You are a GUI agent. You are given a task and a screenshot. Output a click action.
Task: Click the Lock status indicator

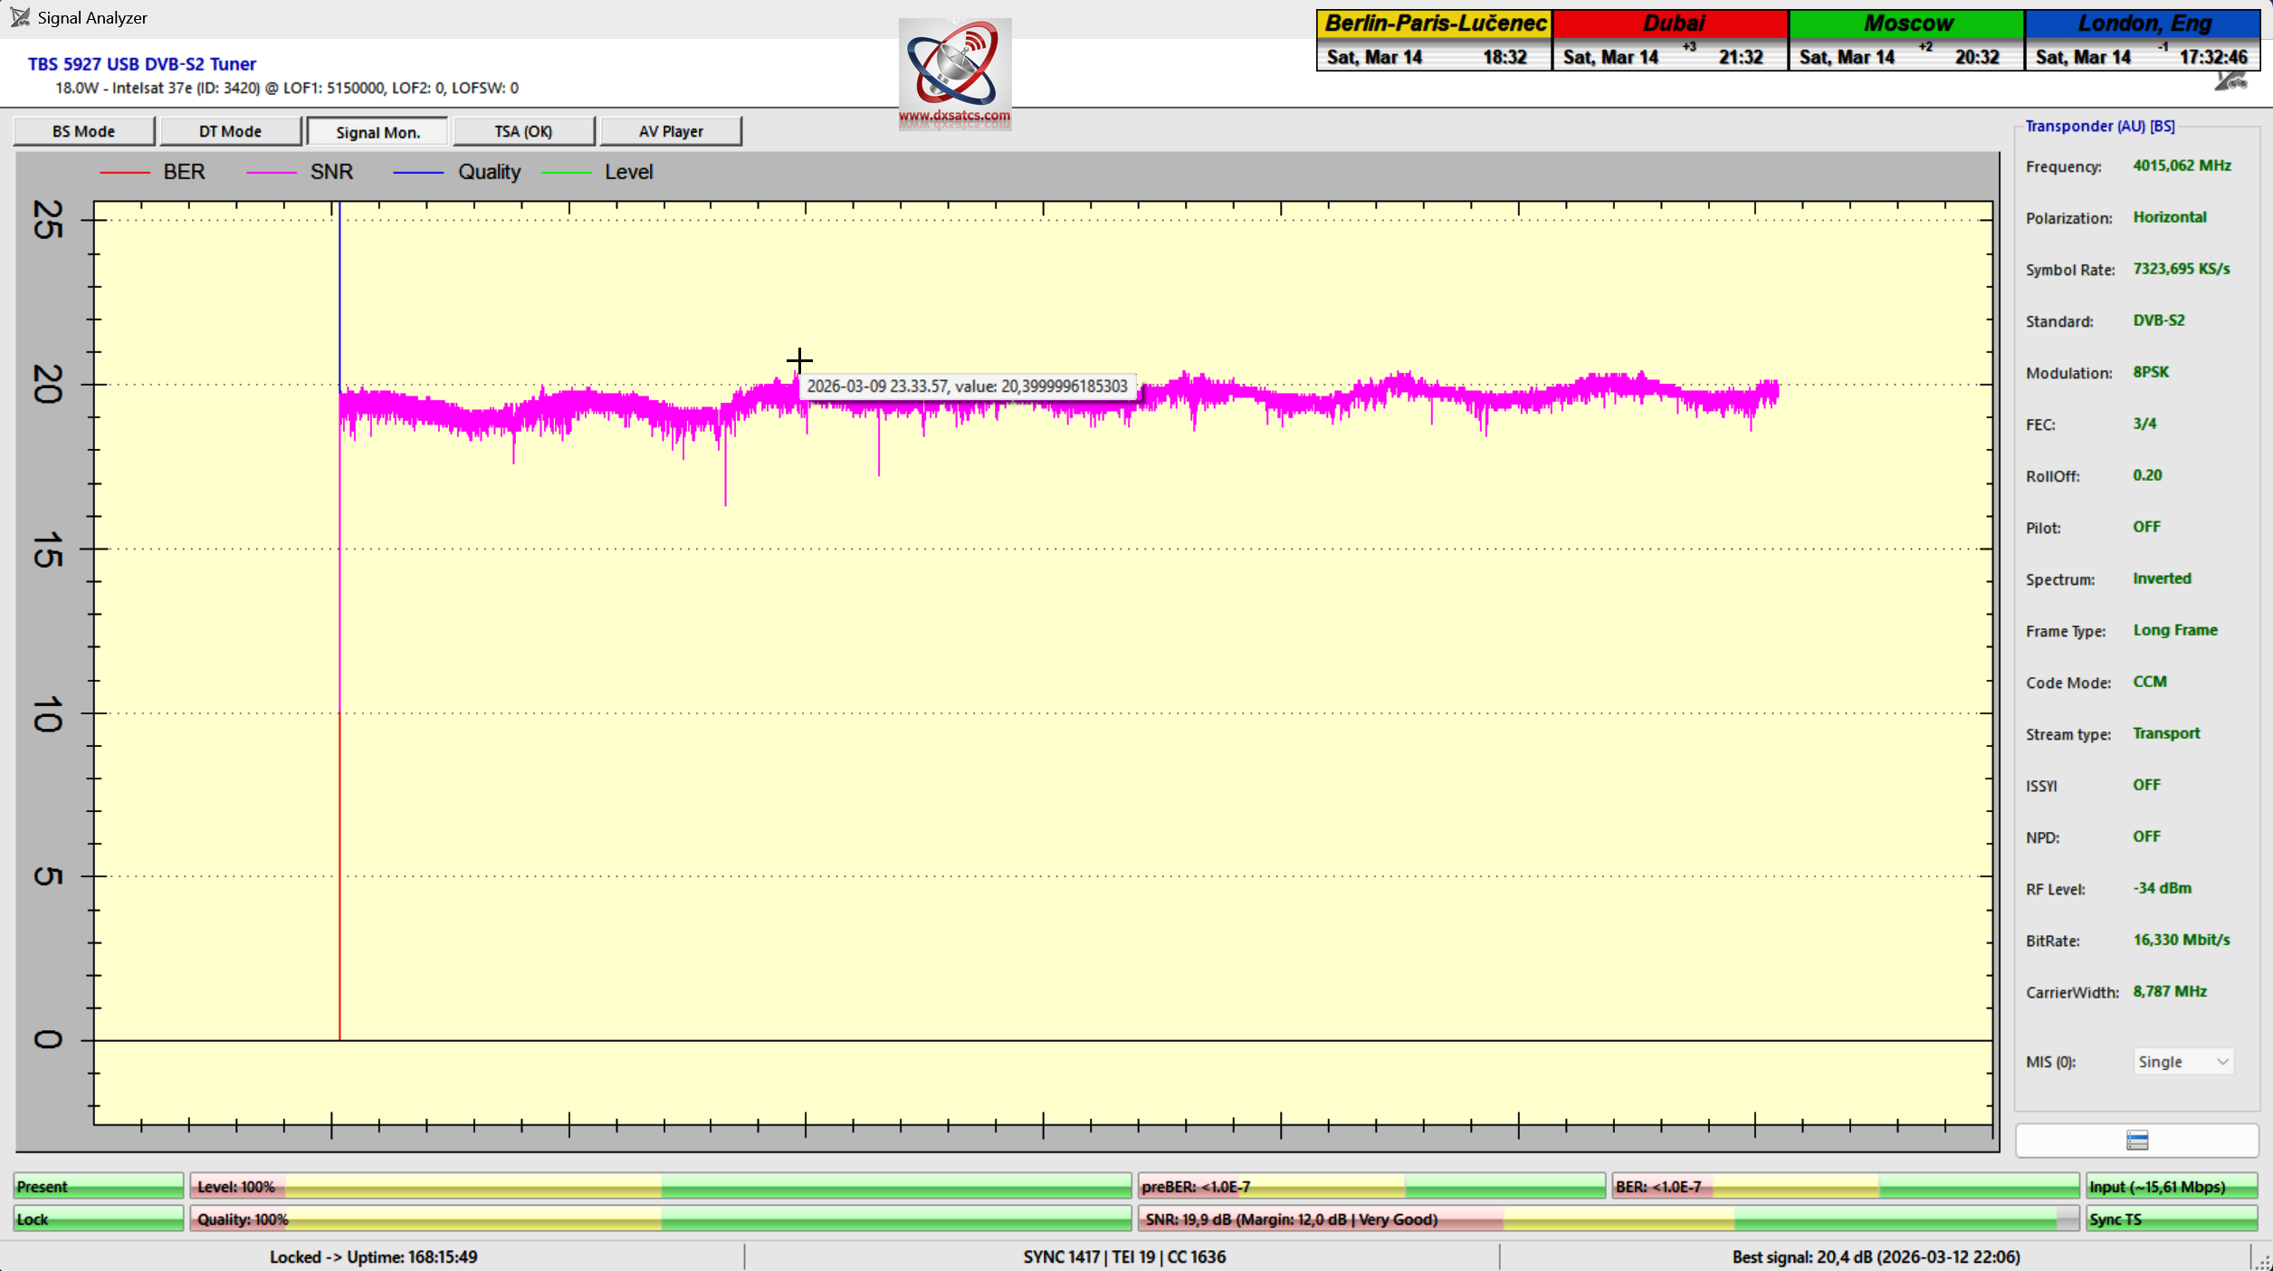click(98, 1219)
